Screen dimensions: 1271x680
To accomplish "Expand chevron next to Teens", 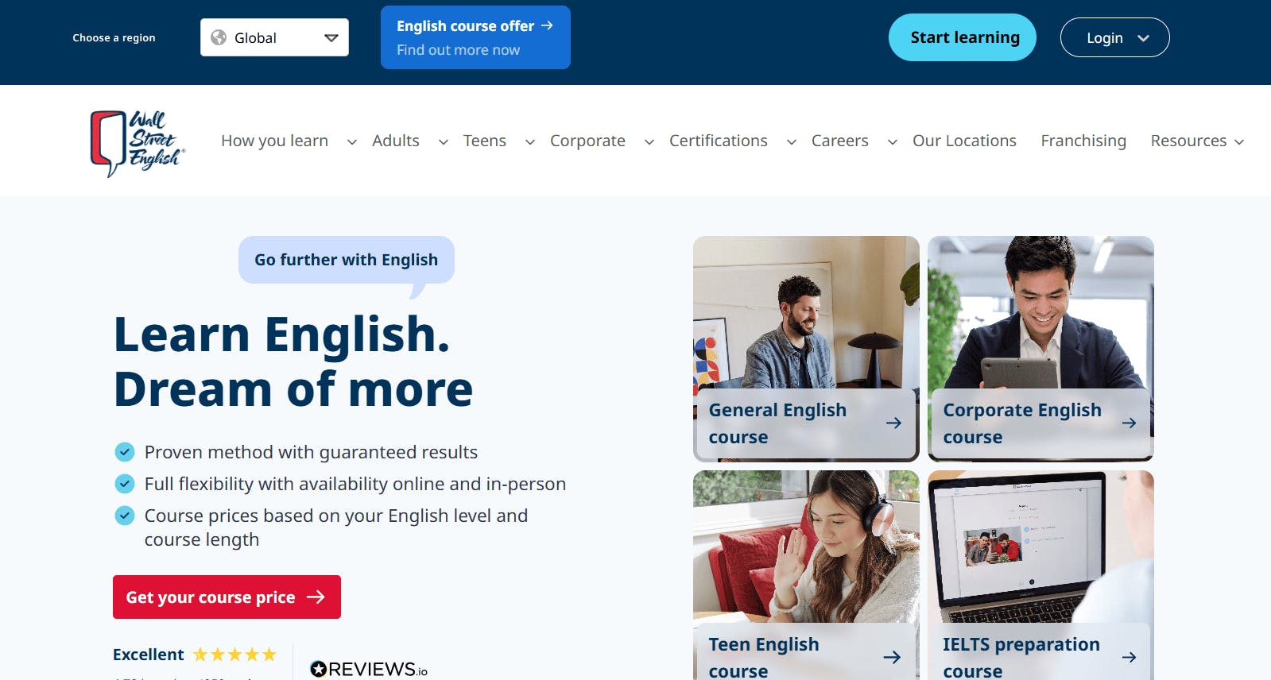I will [530, 142].
